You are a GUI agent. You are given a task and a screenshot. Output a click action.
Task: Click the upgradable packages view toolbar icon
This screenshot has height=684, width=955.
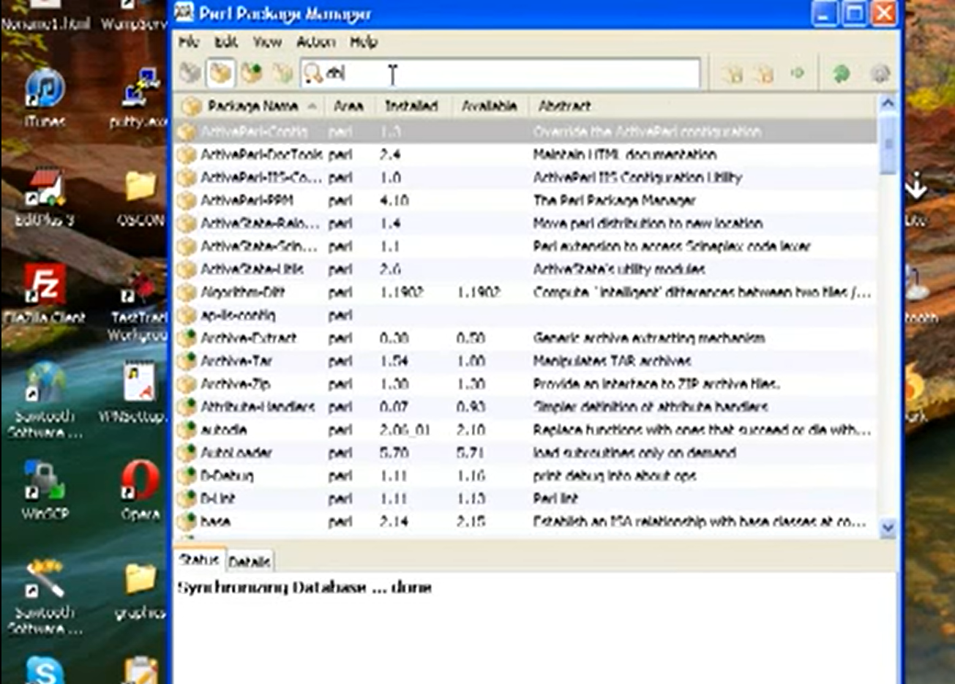pyautogui.click(x=252, y=73)
